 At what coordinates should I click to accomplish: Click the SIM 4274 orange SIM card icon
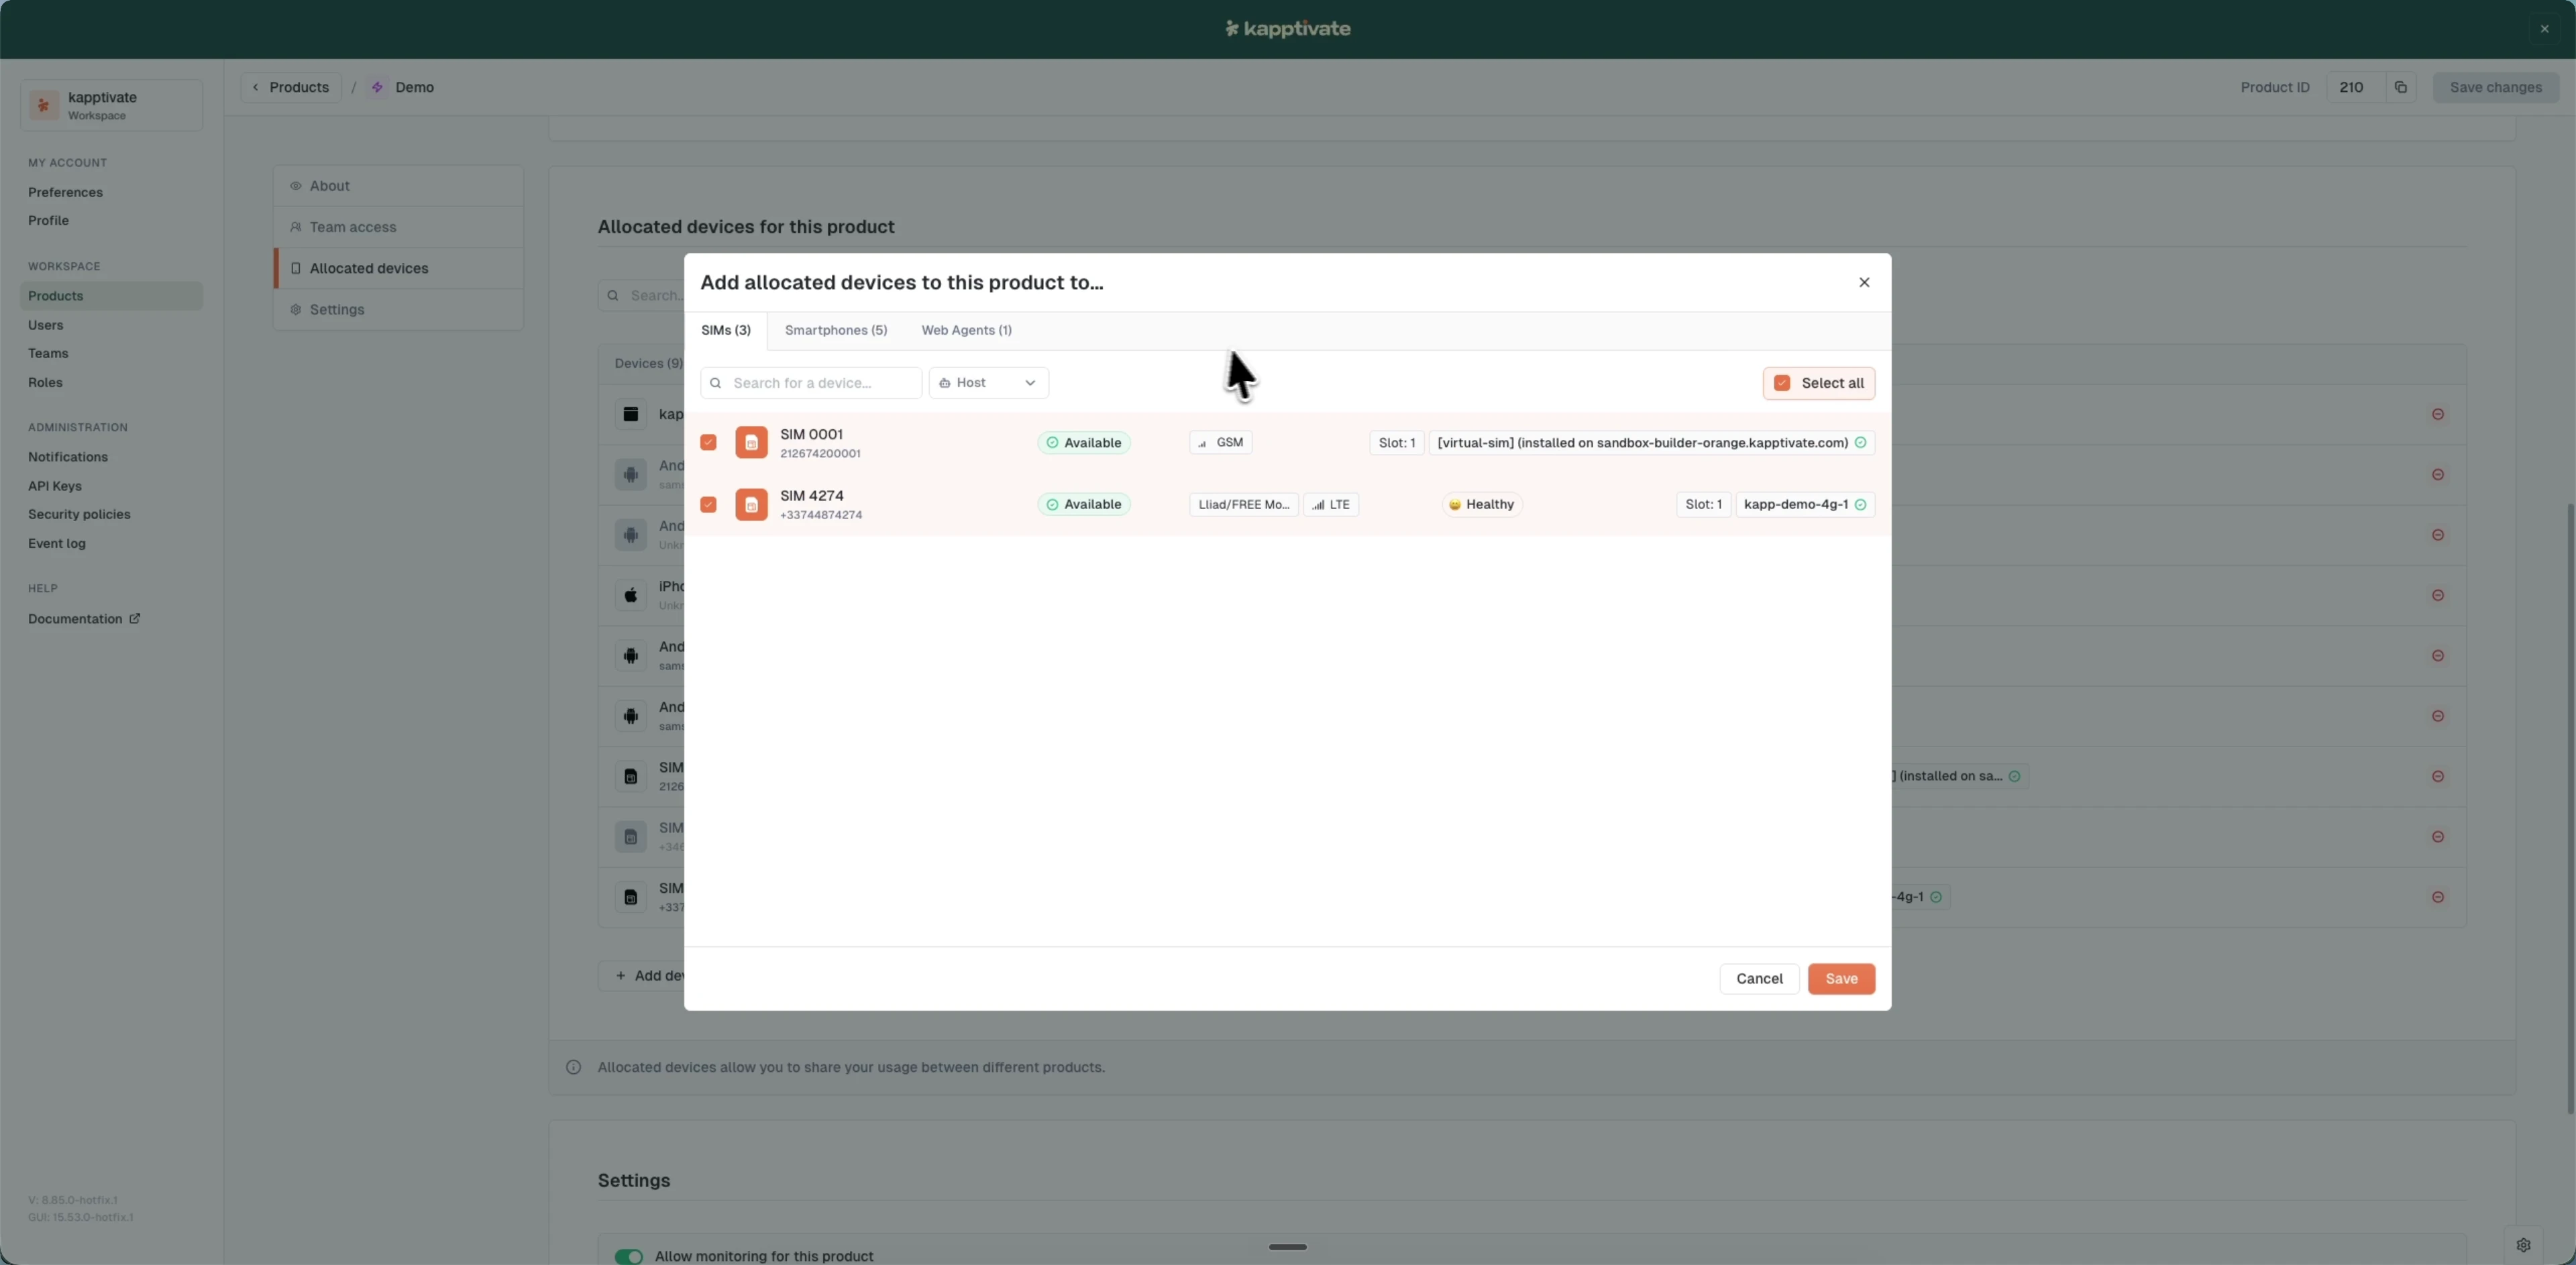pos(751,505)
